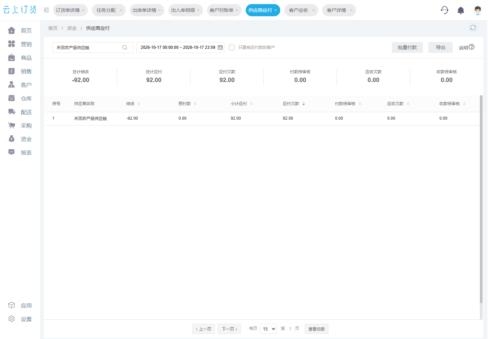
Task: Open 报表 reports in sidebar
Action: [20, 153]
